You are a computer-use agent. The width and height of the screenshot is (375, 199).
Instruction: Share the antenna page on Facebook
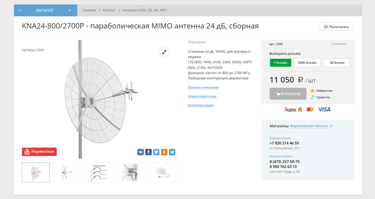[148, 152]
